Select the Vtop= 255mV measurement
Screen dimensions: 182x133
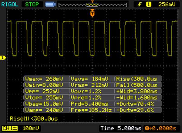tap(44, 98)
